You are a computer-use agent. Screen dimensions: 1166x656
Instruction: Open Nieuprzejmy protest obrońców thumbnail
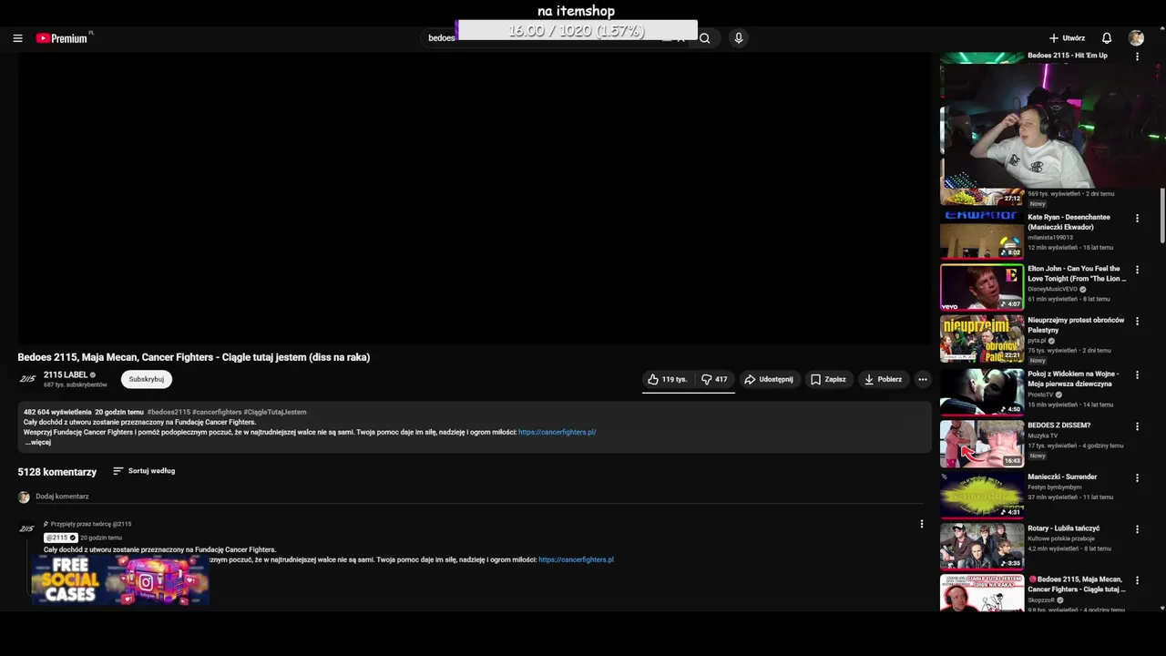(982, 339)
